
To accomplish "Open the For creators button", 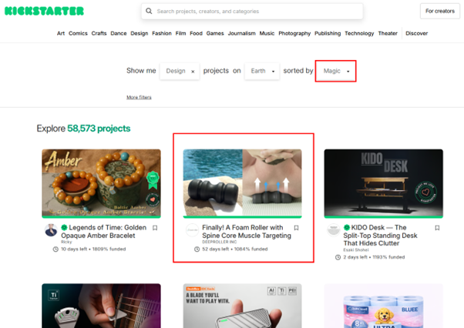I will coord(440,11).
